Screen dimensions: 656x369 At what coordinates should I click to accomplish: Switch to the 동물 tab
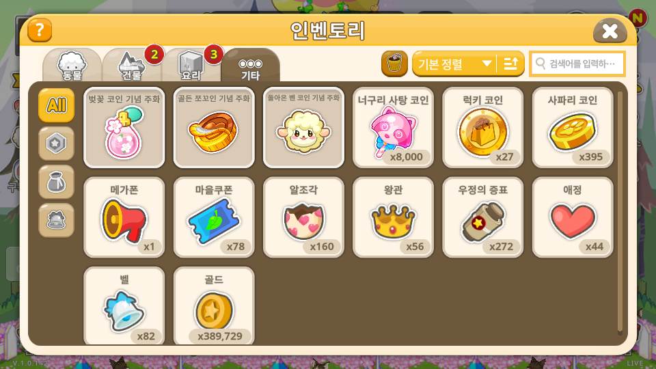tap(72, 66)
